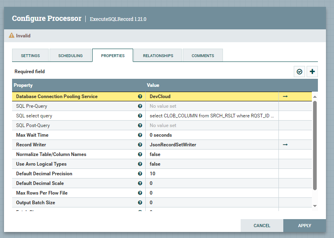This screenshot has height=238, width=334.
Task: Change Normalize Table/Column Names false value
Action: point(212,154)
